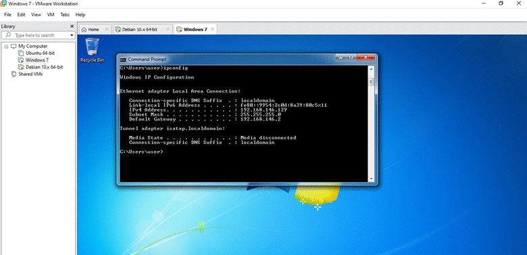Open the Help menu
This screenshot has width=527, height=255.
pyautogui.click(x=80, y=15)
